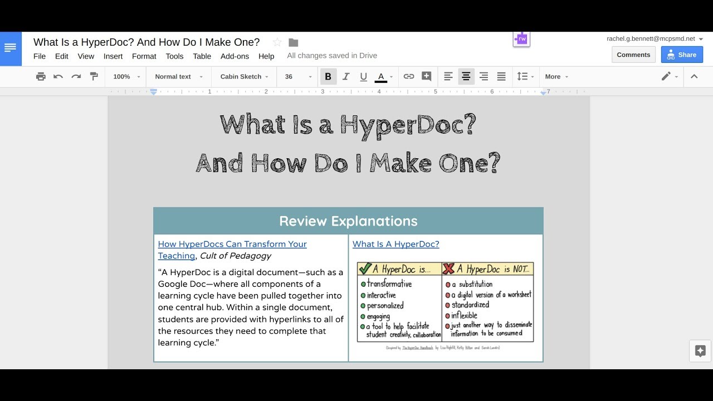713x401 pixels.
Task: Open the What Is A HyperDoc? link
Action: click(396, 244)
